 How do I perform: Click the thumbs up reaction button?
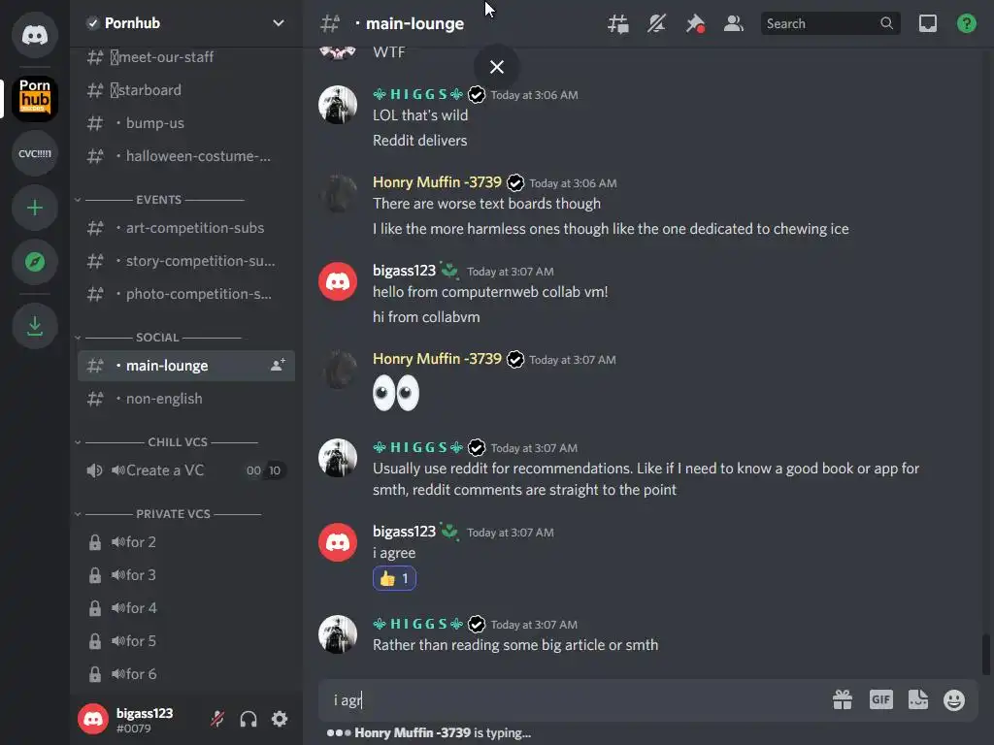(x=394, y=578)
